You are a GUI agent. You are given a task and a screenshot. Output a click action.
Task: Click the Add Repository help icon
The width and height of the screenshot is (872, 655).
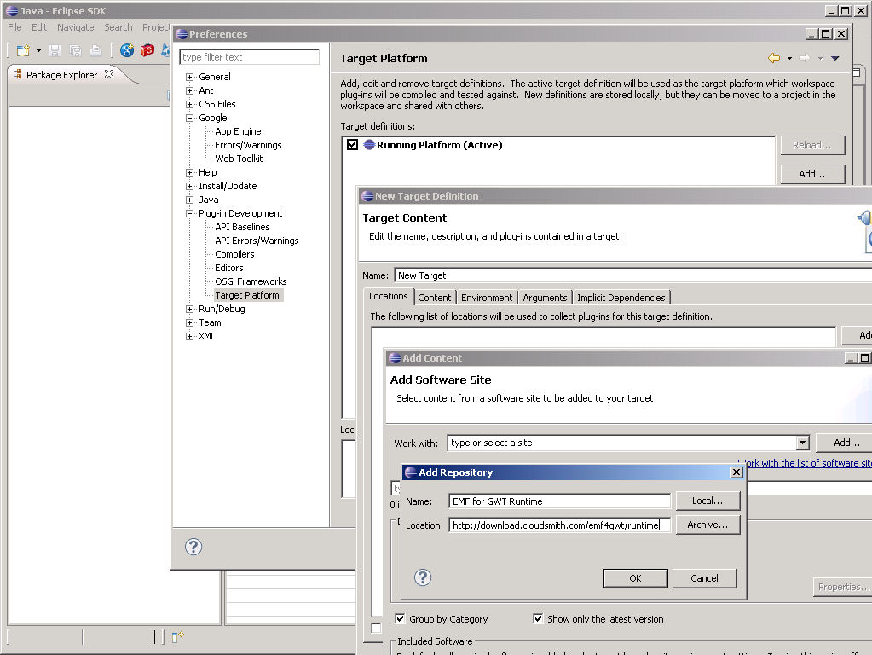click(423, 577)
